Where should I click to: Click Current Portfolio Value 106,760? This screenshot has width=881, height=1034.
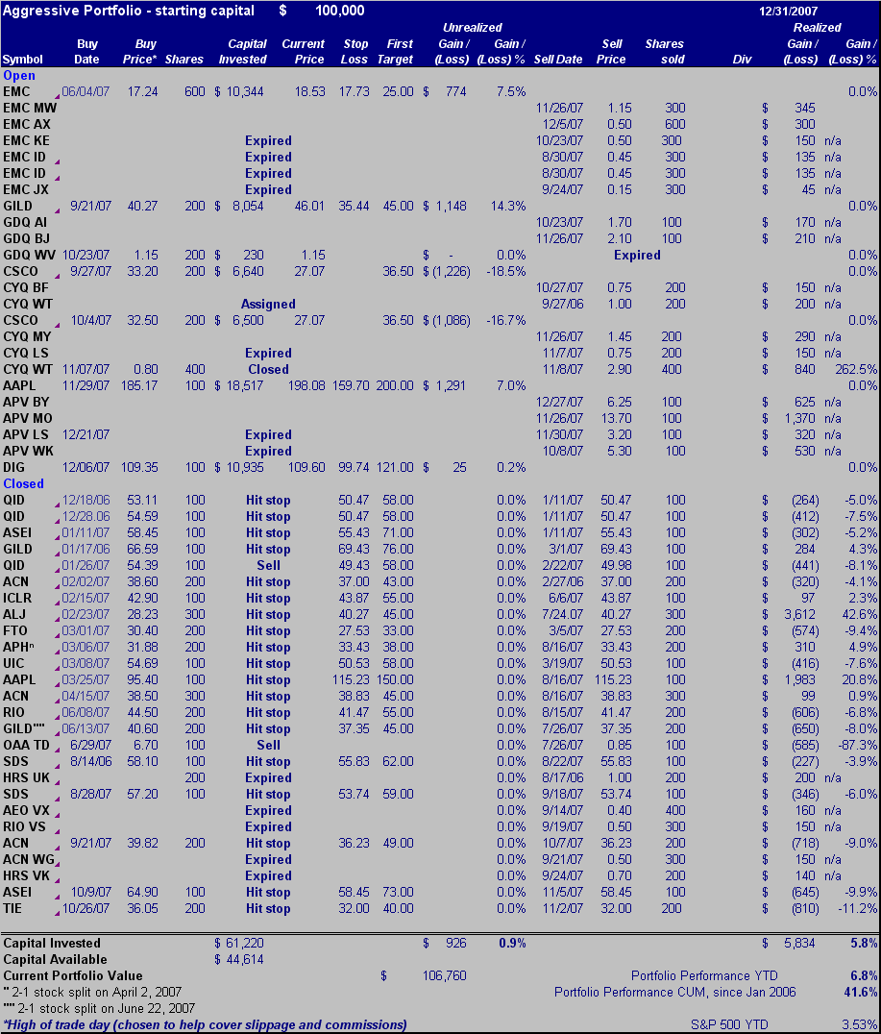point(444,976)
